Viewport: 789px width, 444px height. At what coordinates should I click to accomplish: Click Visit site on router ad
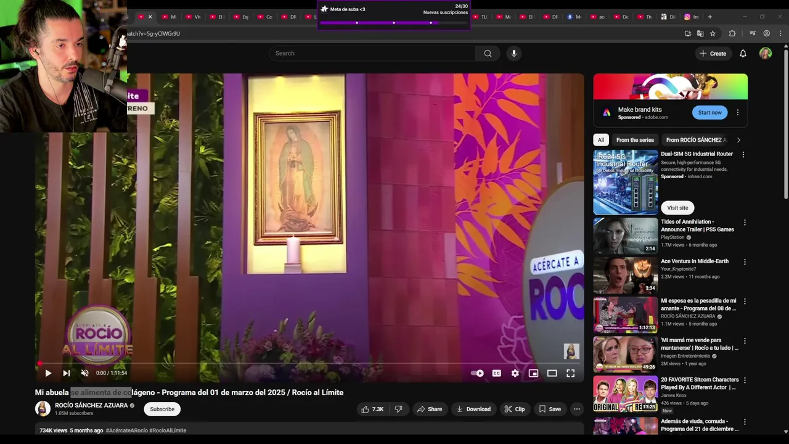(677, 208)
